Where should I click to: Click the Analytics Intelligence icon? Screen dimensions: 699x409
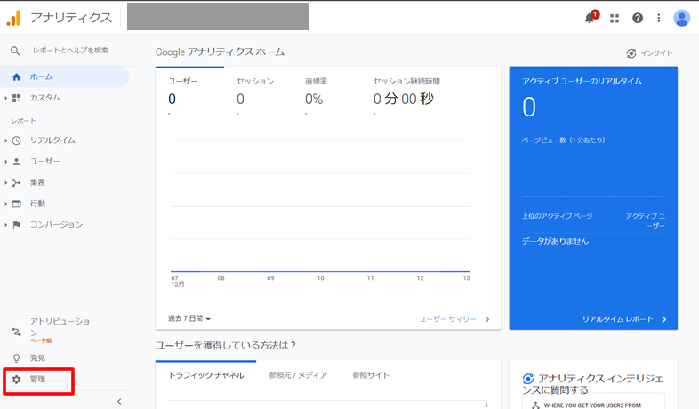(x=528, y=379)
